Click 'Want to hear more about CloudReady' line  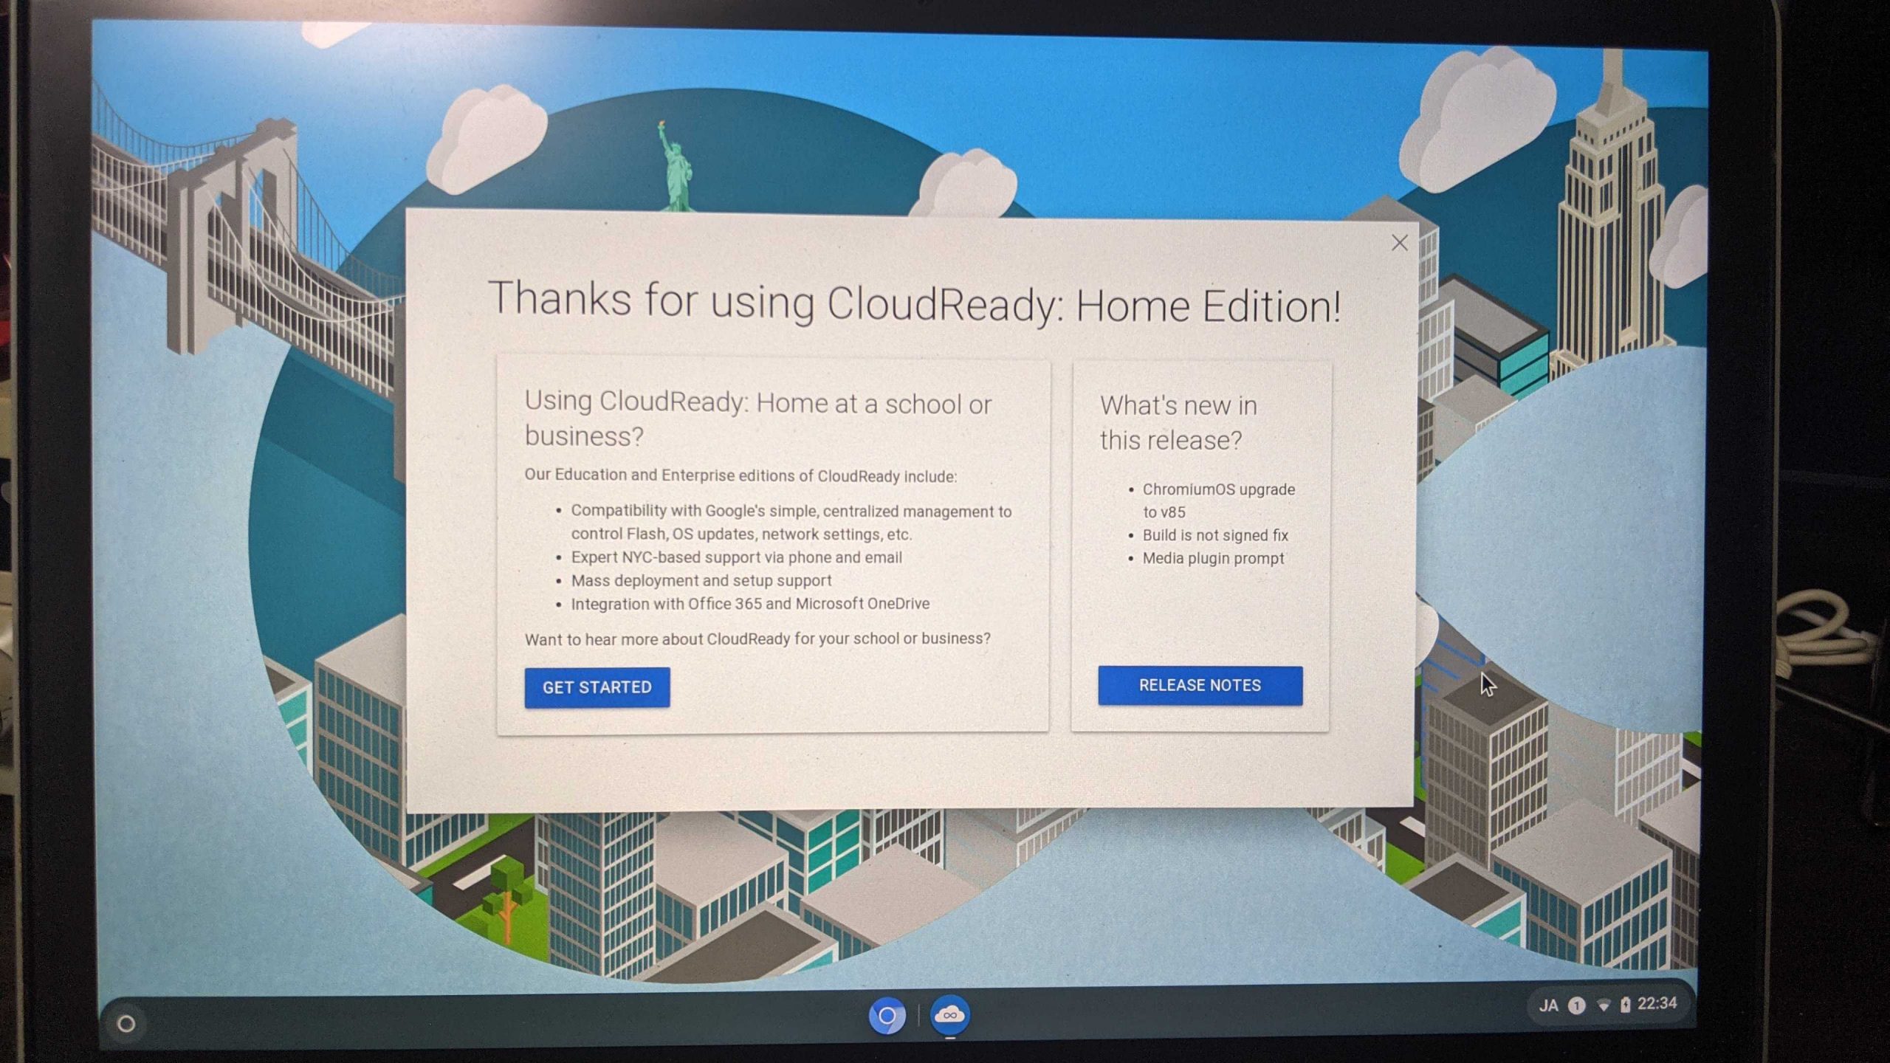[757, 639]
